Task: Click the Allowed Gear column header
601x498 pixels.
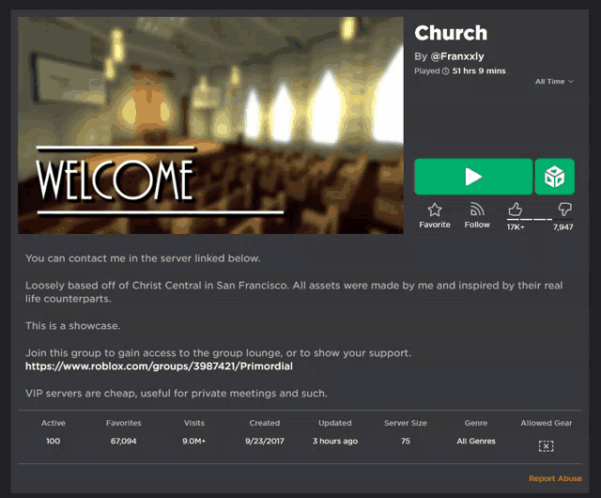Action: [x=547, y=423]
